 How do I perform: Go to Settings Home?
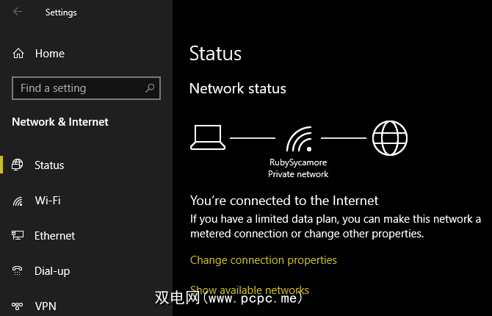click(x=49, y=54)
